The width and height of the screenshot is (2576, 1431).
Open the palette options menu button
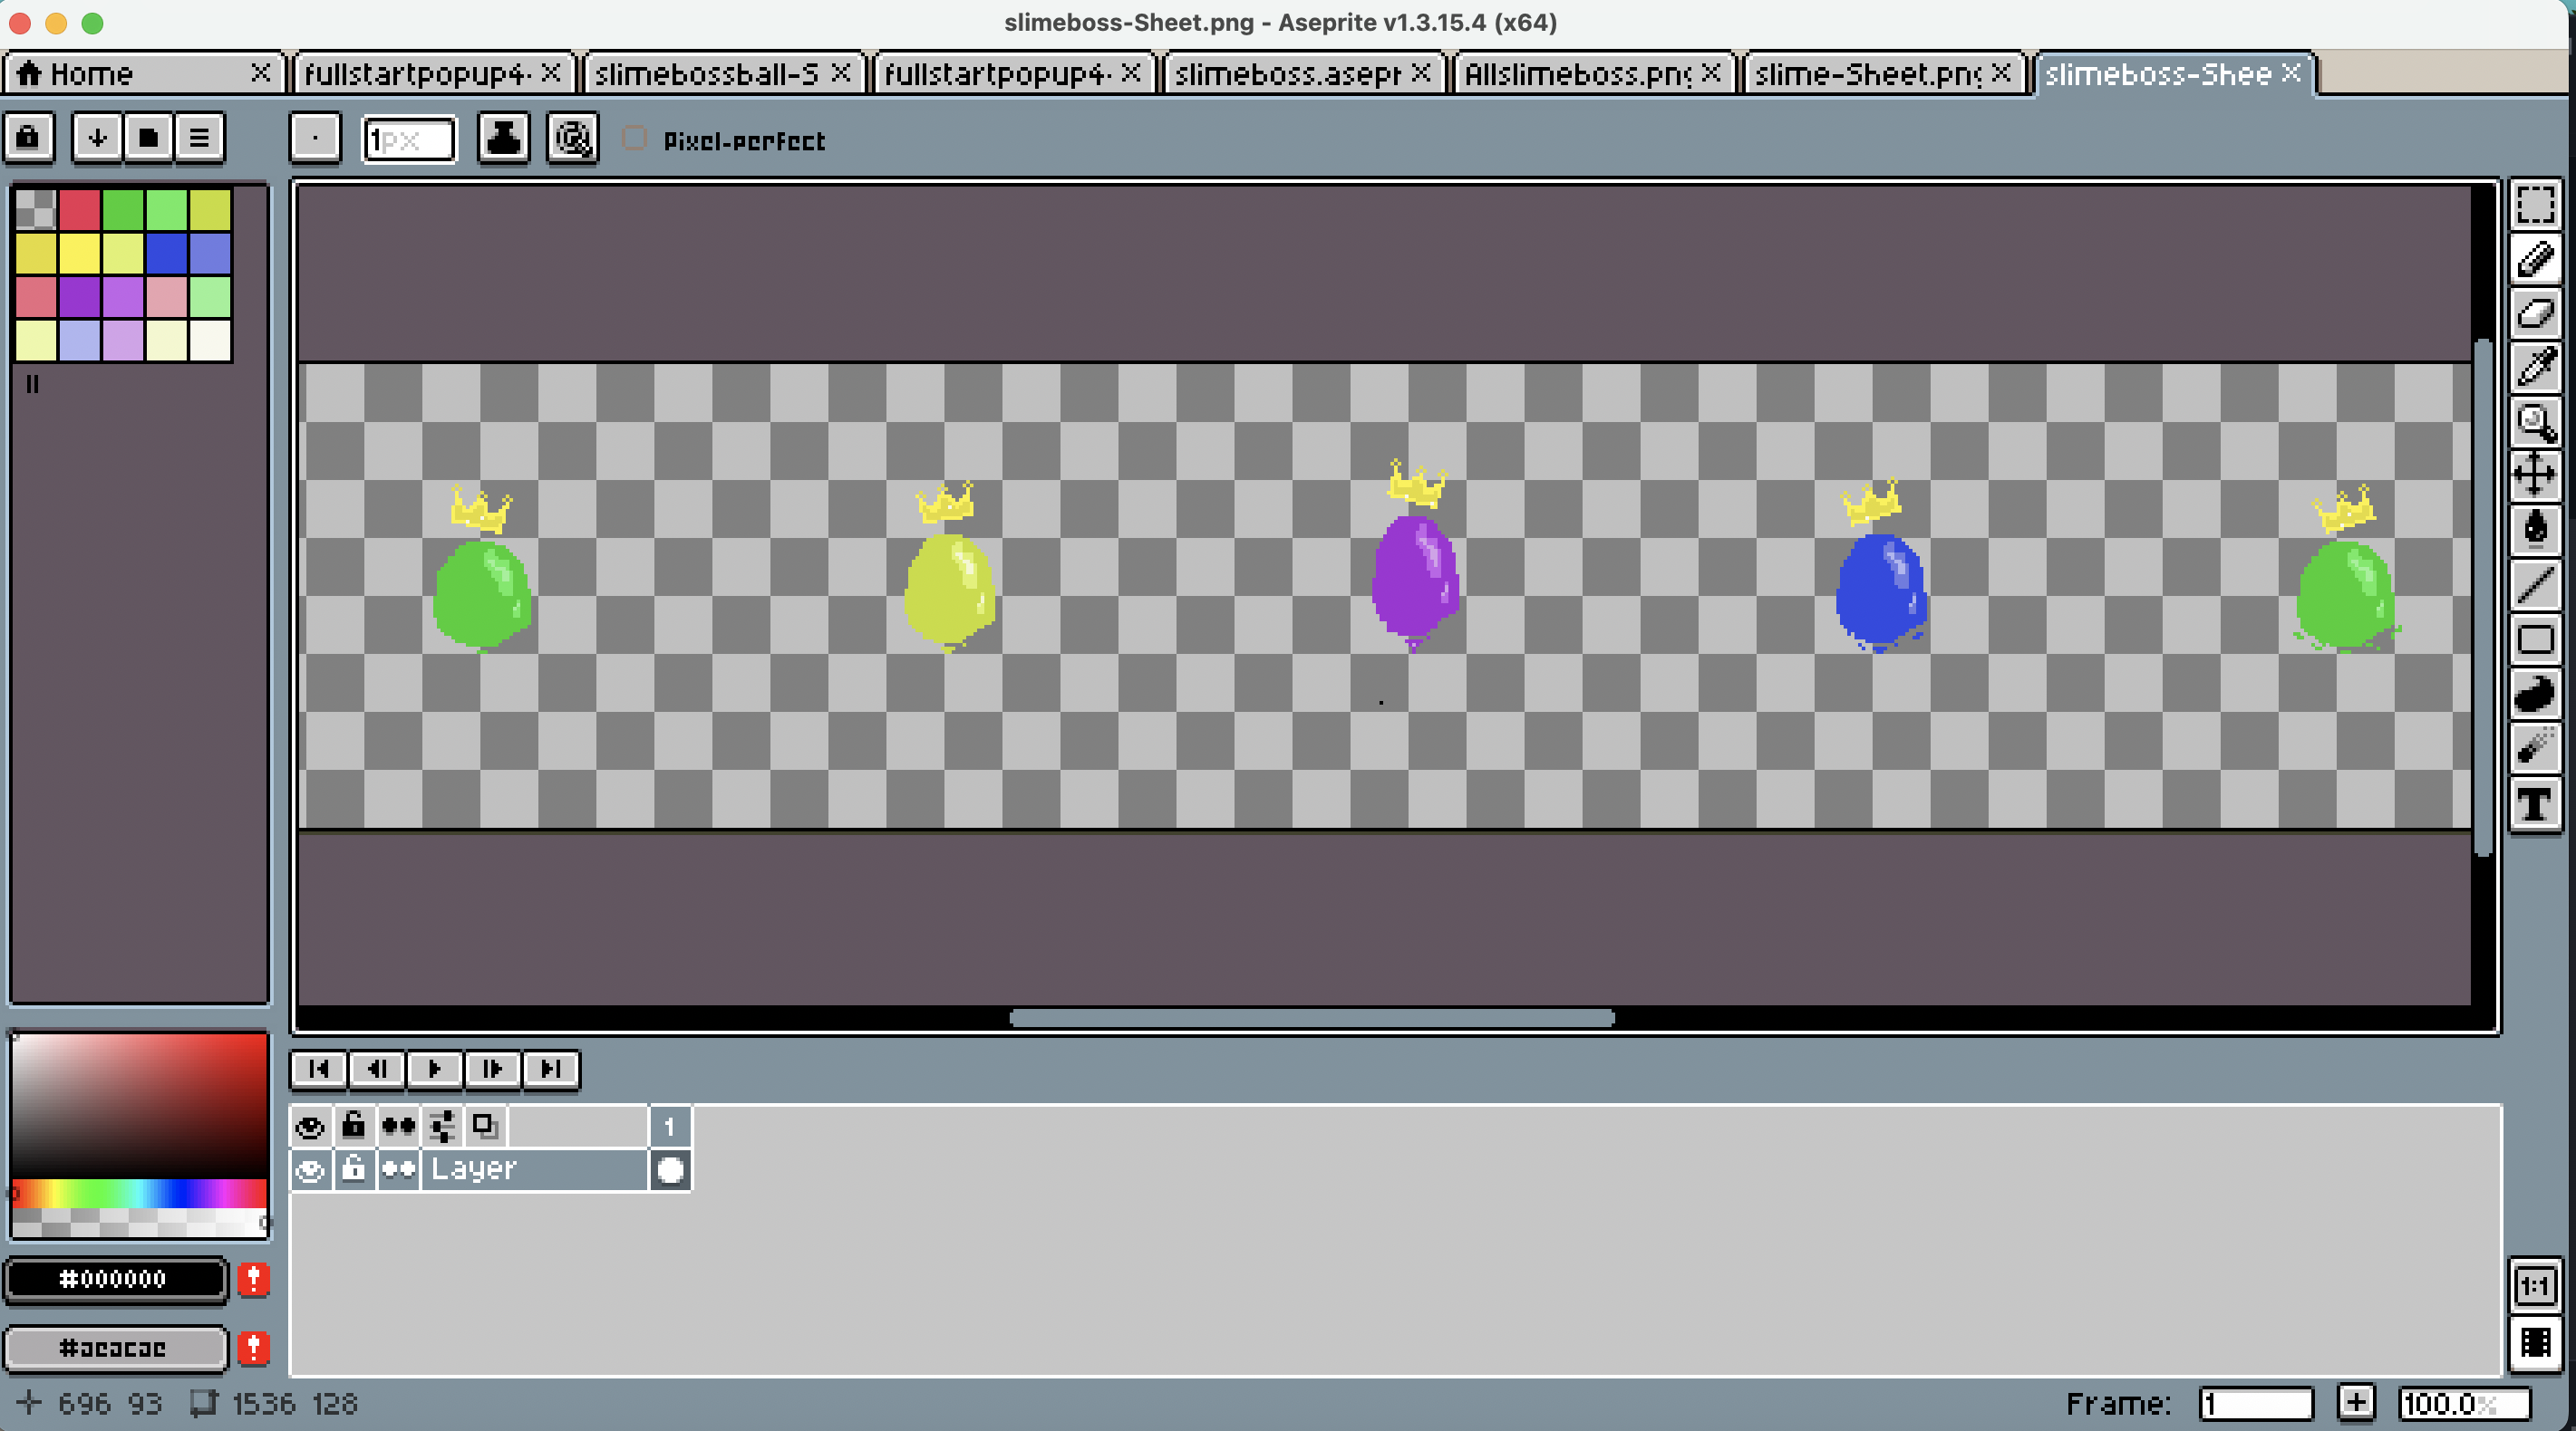pyautogui.click(x=199, y=138)
